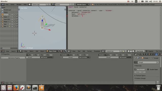Toggle Hemi.001 selectability arrow in outliner
This screenshot has width=162, height=91.
(15, 19)
